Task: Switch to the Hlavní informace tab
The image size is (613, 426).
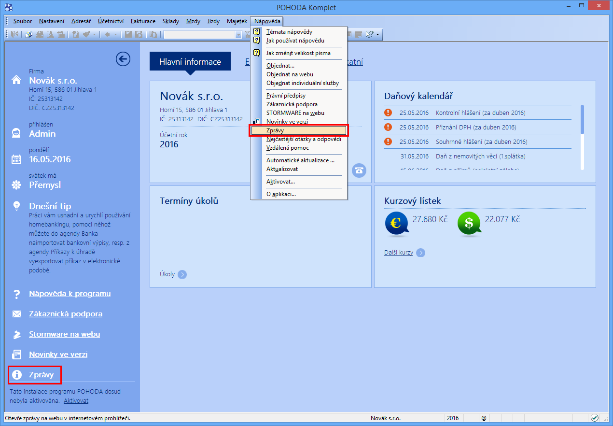Action: pos(190,61)
